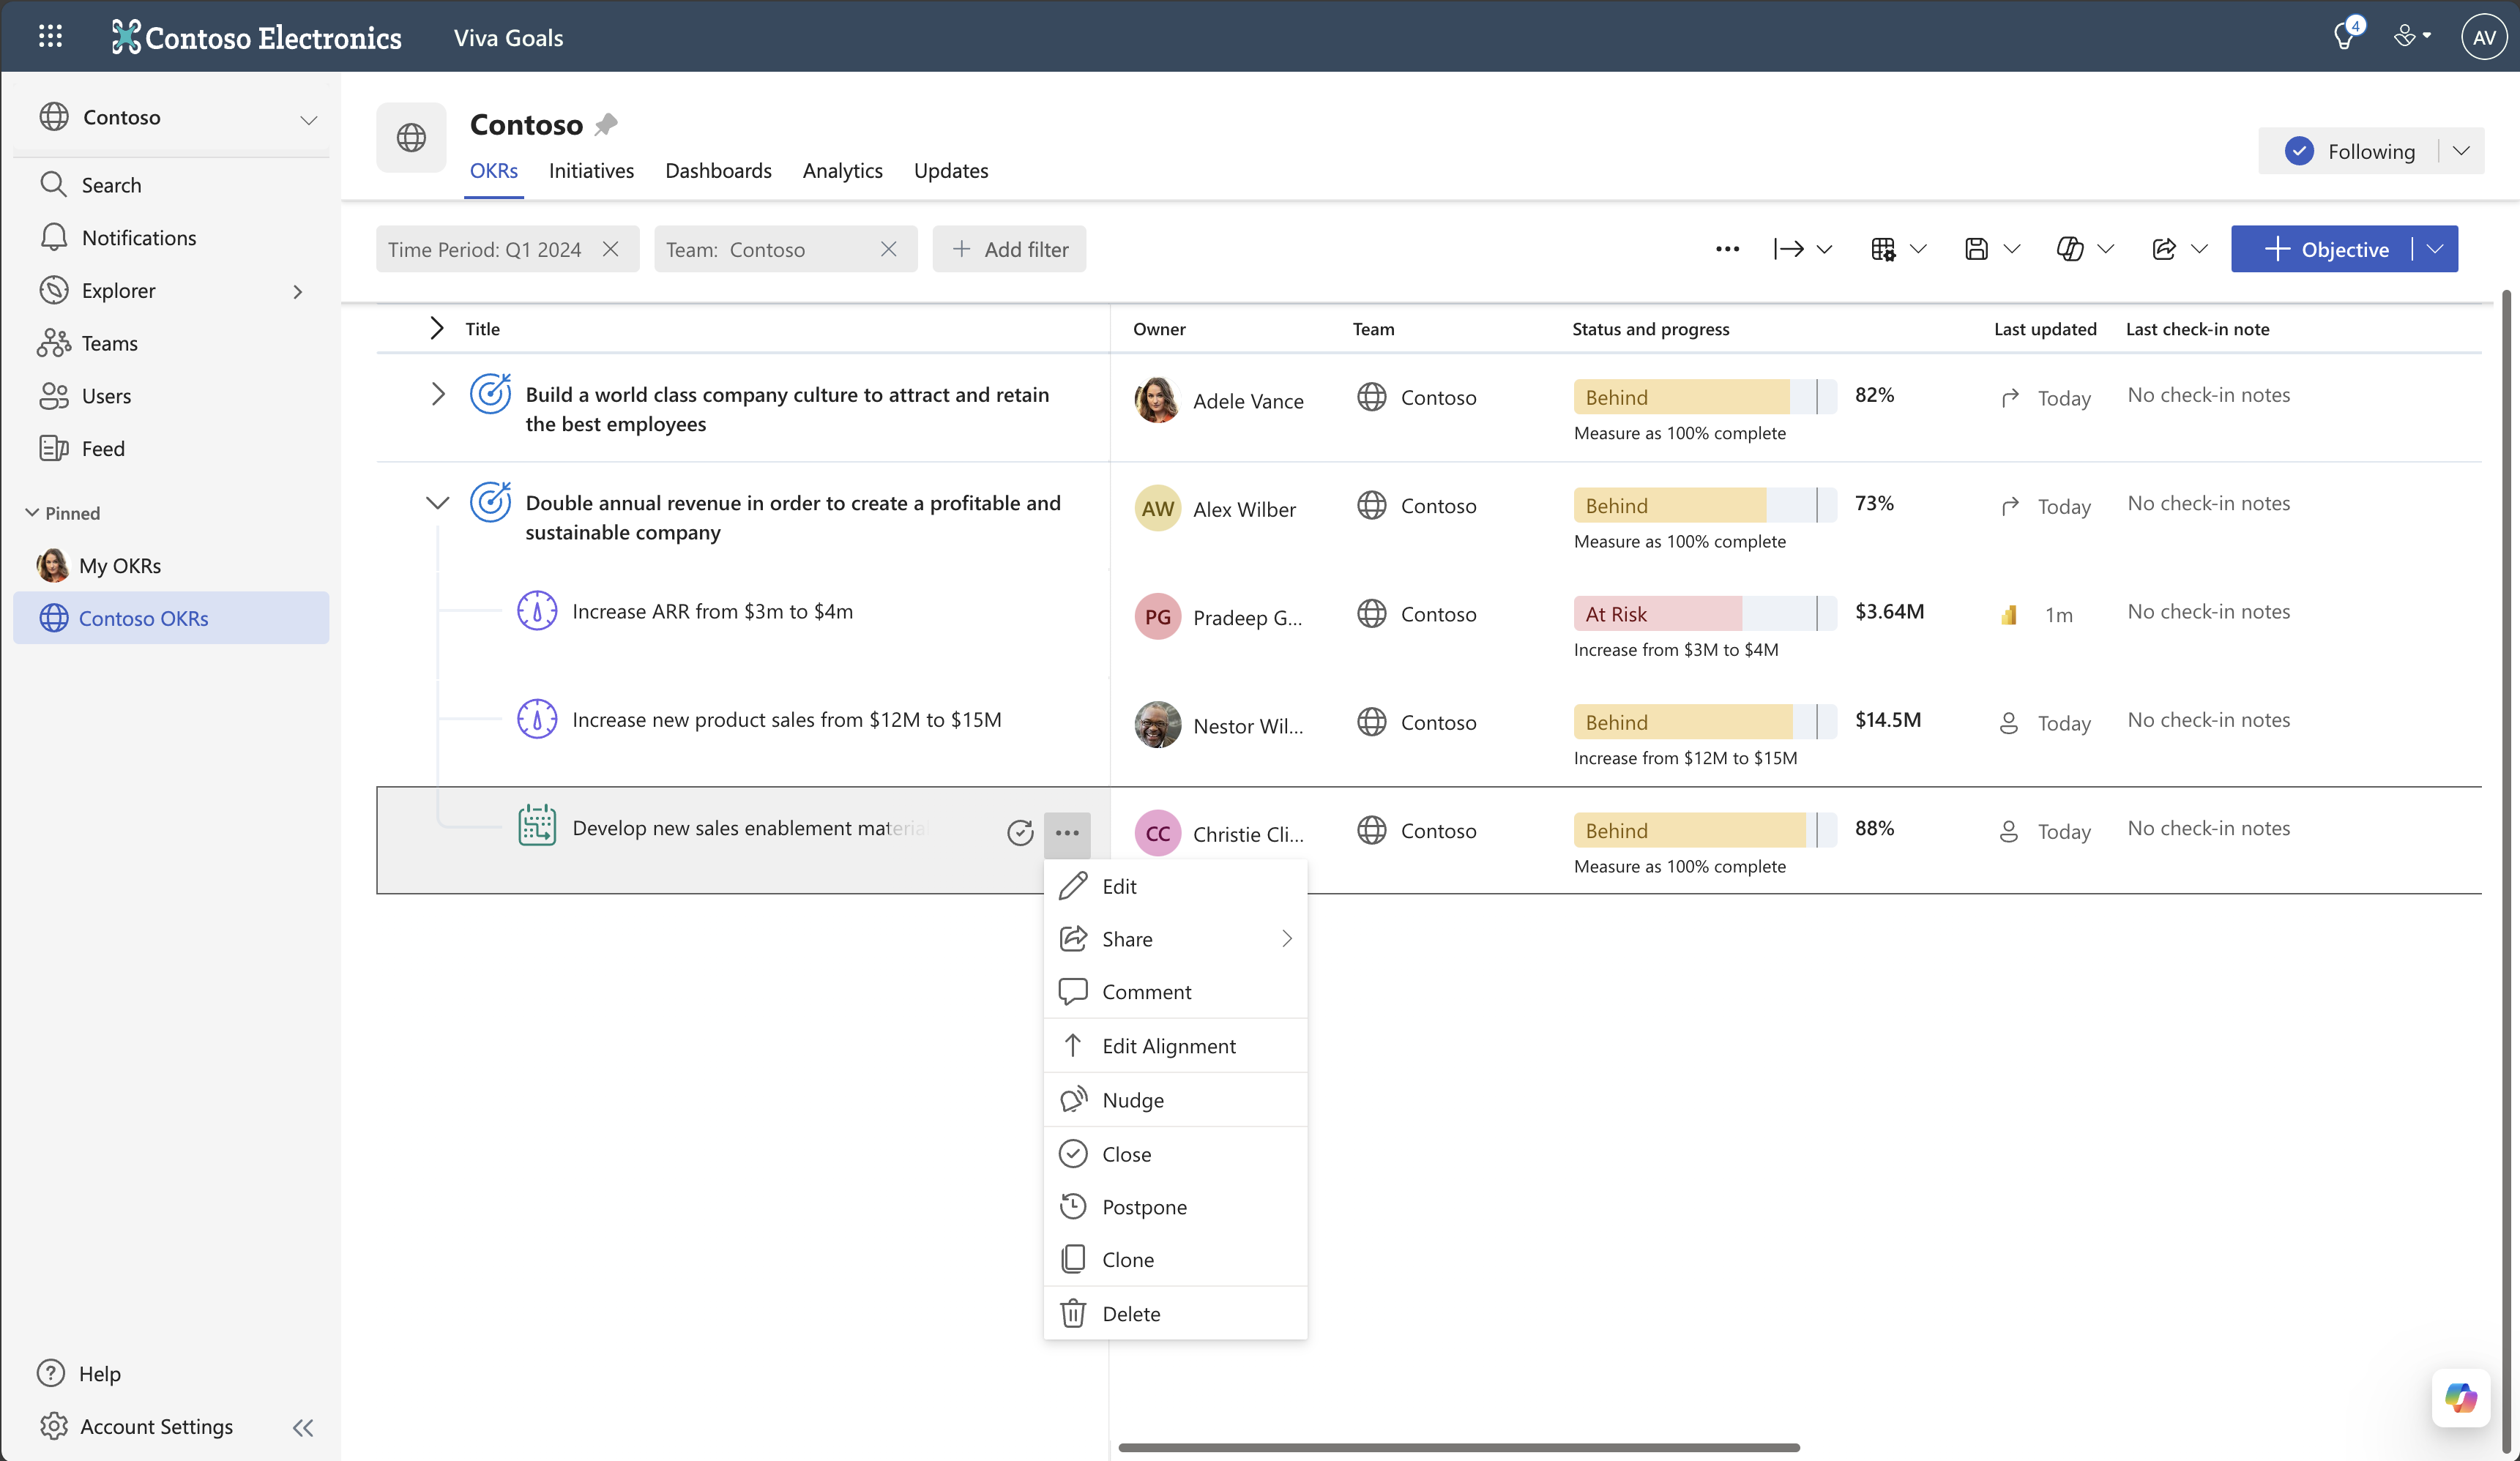Viewport: 2520px width, 1461px height.
Task: Collapse Double annual revenue objective
Action: [437, 503]
